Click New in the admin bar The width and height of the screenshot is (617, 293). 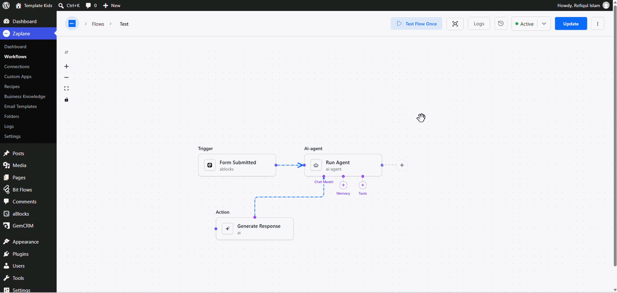click(112, 5)
